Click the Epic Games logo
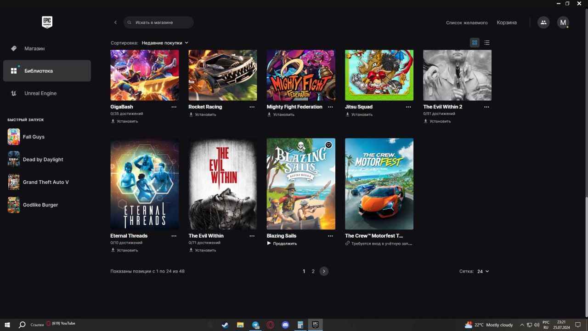 point(47,22)
